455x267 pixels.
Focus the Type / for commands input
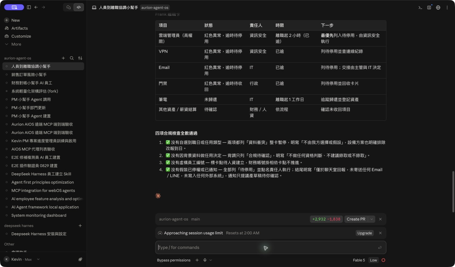click(x=271, y=248)
